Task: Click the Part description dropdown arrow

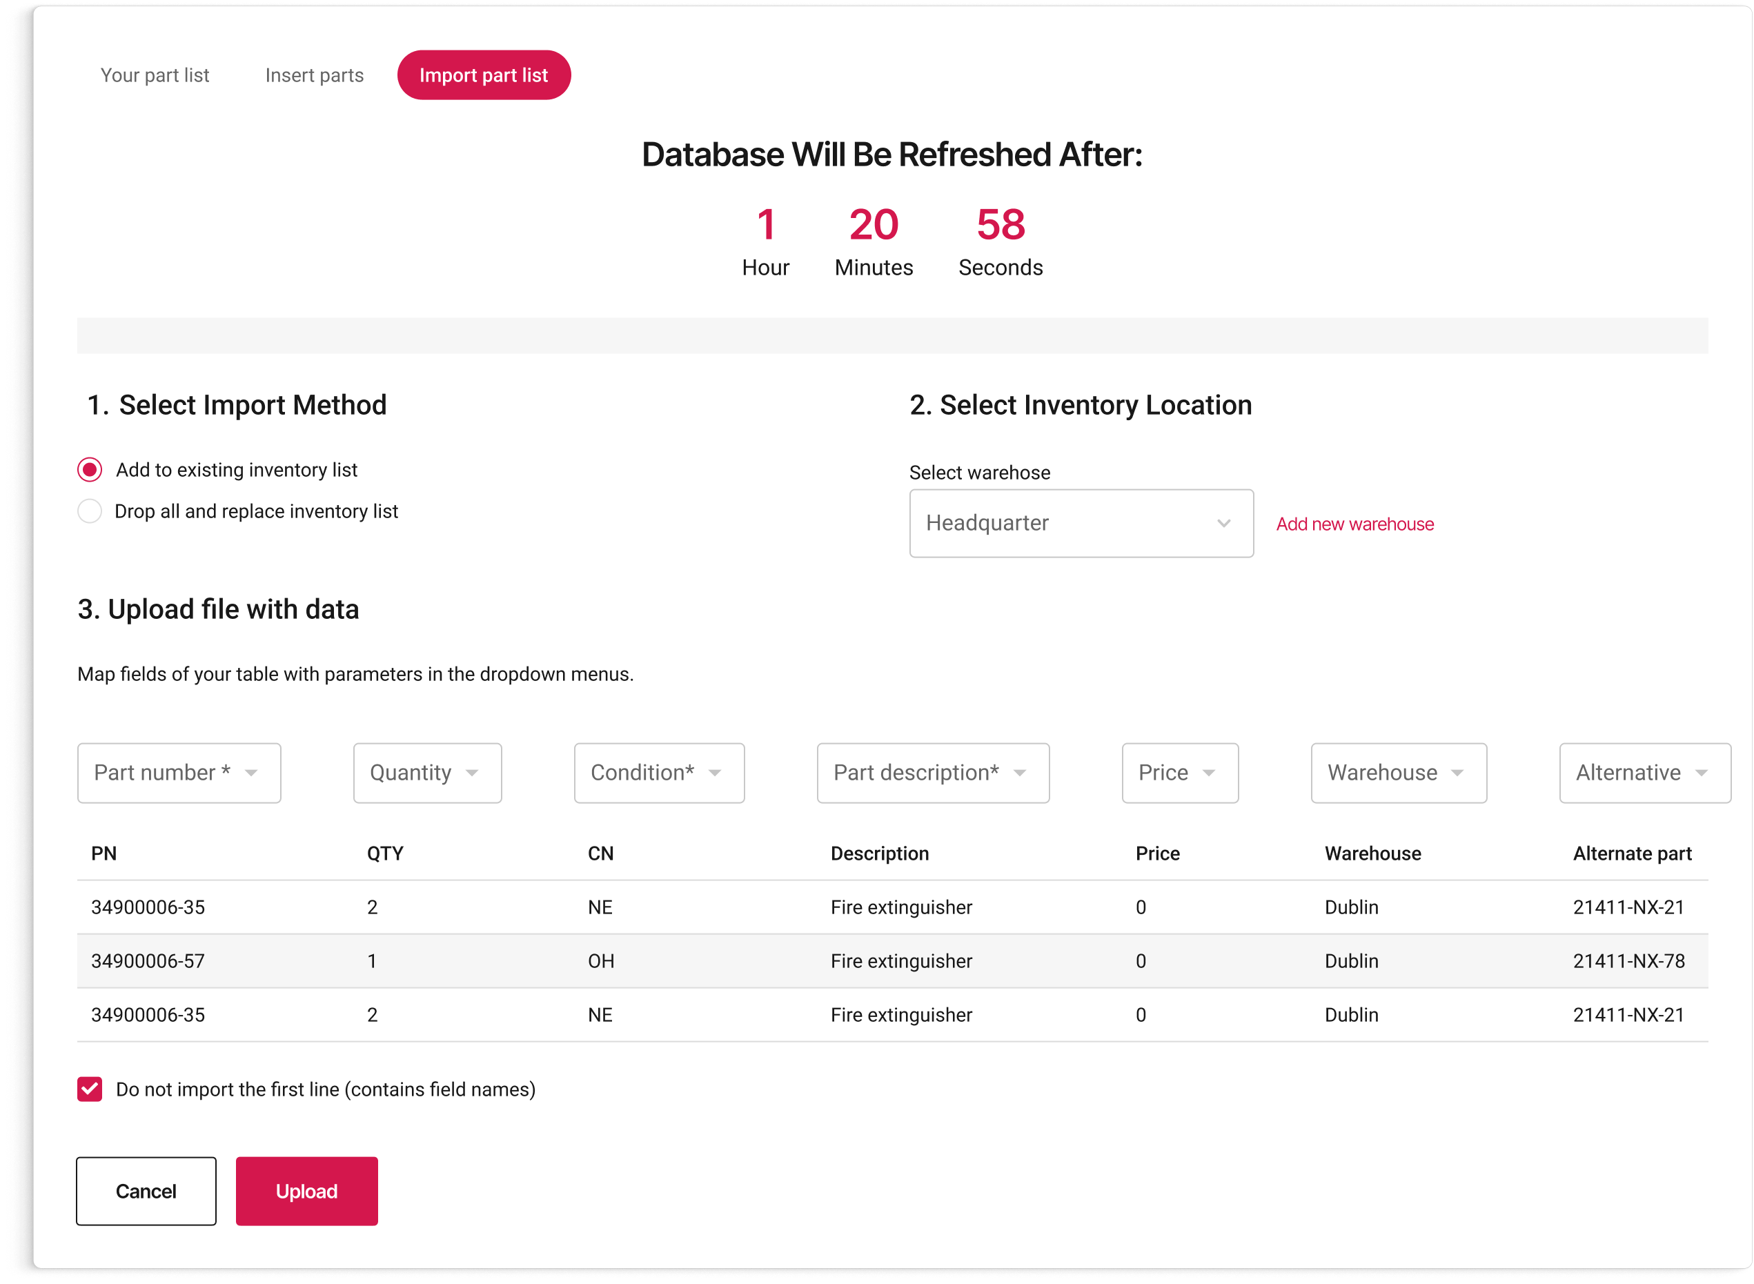Action: pos(1020,773)
